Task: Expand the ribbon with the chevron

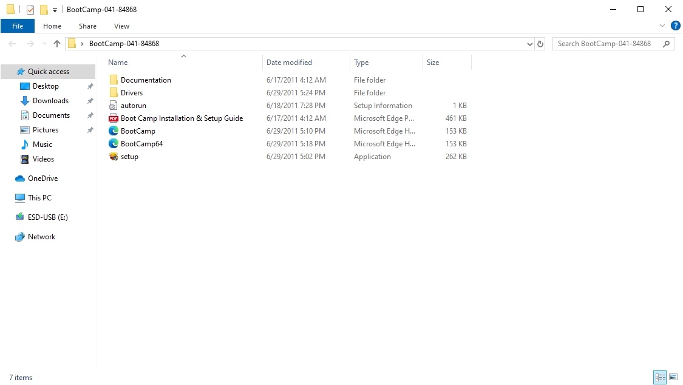Action: (662, 26)
